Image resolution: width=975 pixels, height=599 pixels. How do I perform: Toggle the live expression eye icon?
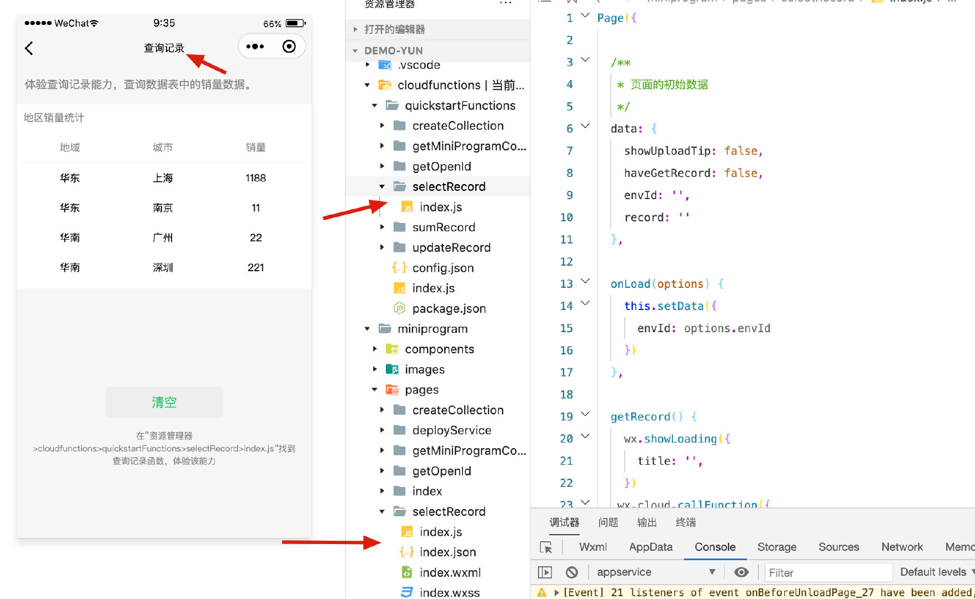tap(741, 572)
